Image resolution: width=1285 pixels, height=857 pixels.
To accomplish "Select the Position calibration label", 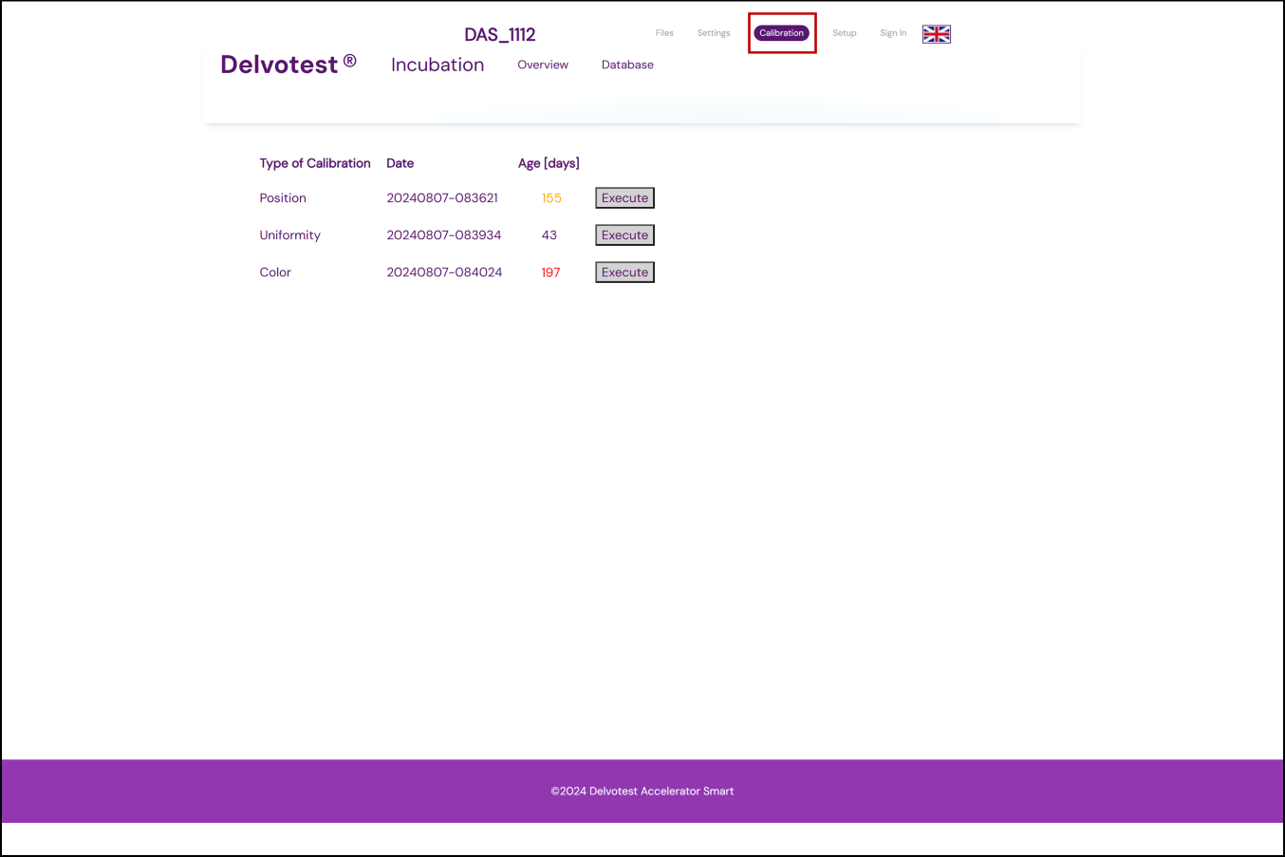I will point(283,198).
